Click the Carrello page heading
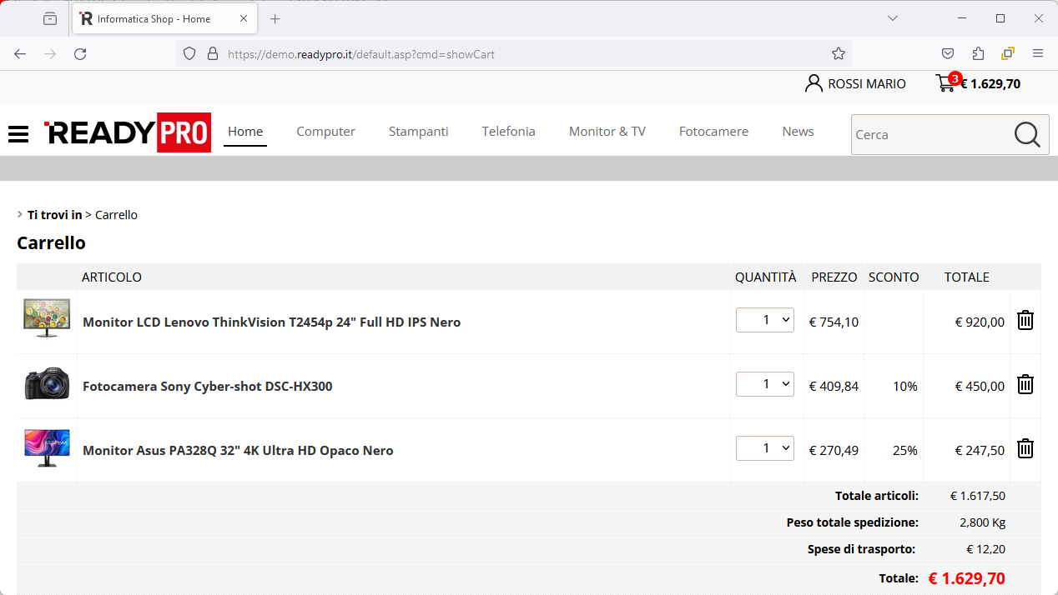This screenshot has width=1058, height=595. (x=52, y=243)
